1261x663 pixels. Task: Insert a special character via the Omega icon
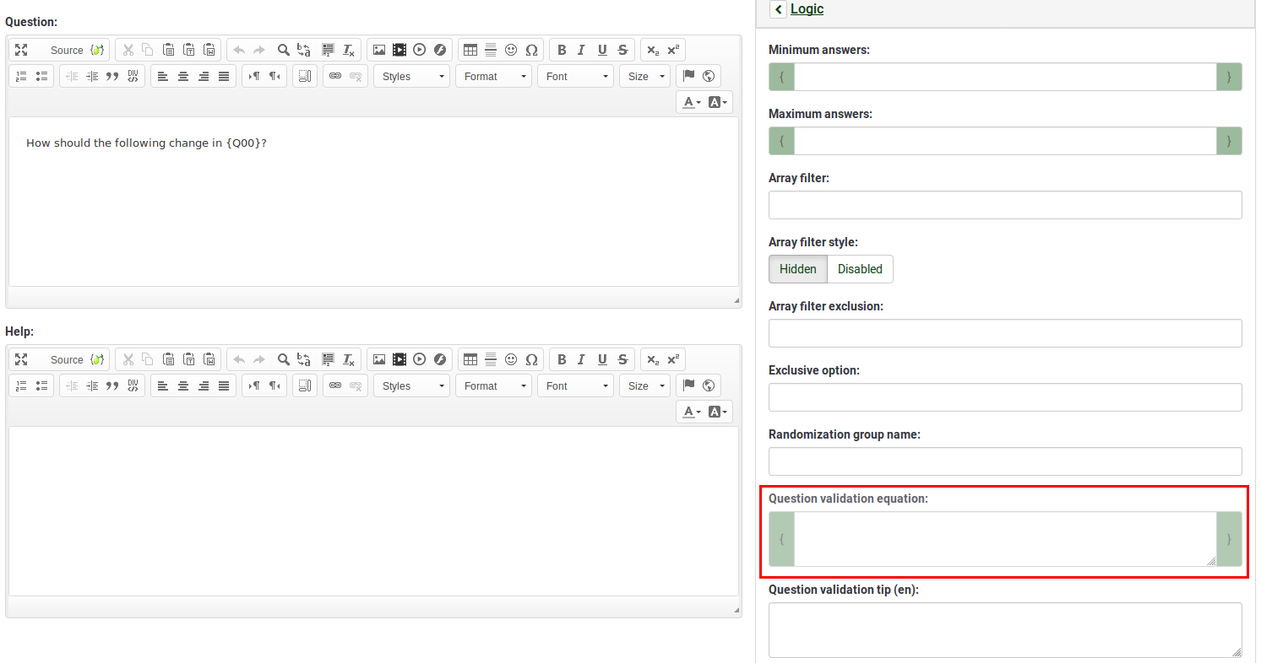coord(532,50)
